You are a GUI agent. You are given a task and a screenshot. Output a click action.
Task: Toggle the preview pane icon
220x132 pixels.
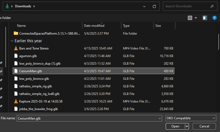pyautogui.click(x=205, y=18)
